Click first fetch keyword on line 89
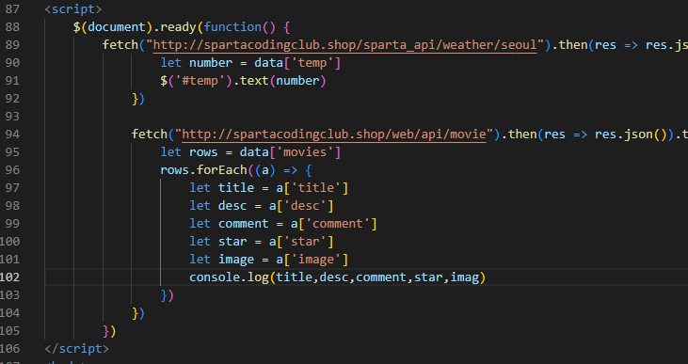The height and width of the screenshot is (364, 688). tap(120, 45)
